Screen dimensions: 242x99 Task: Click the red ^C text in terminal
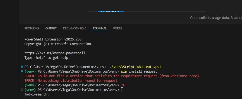coord(123,85)
